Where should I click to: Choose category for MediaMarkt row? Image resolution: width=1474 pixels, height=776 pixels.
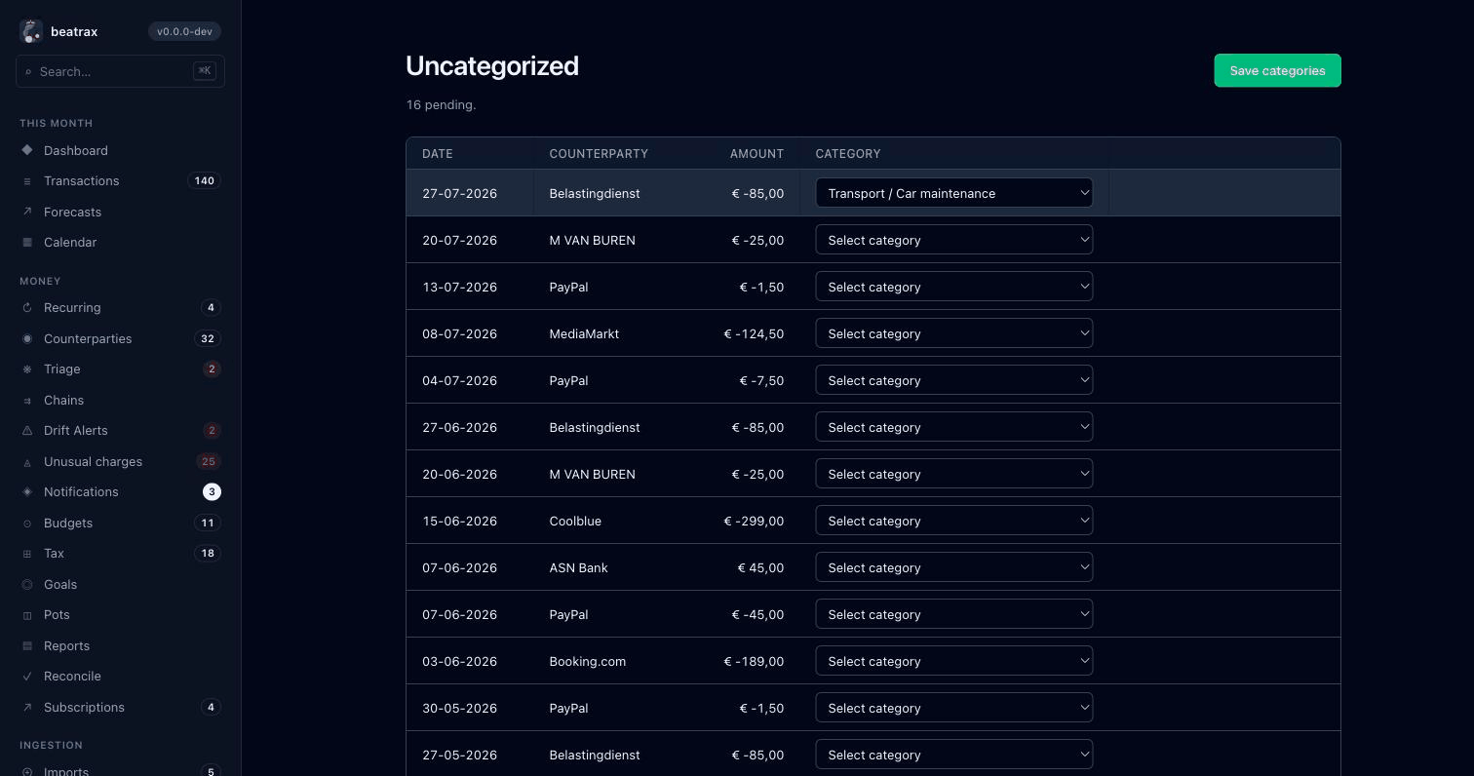pyautogui.click(x=953, y=333)
